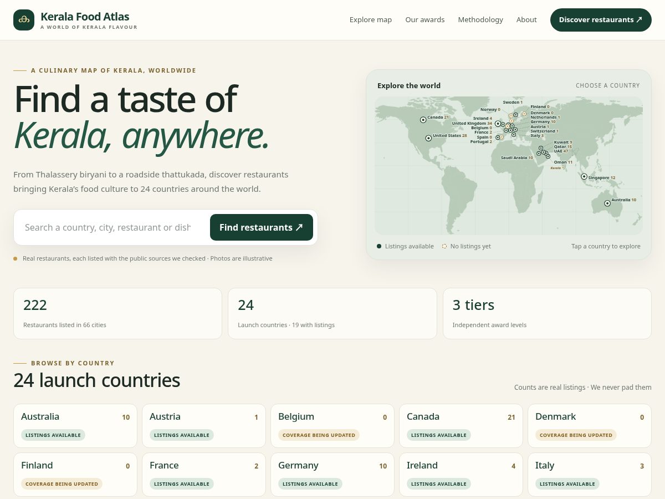Open the Belgium country card
Screen dimensions: 665x499
pos(332,426)
